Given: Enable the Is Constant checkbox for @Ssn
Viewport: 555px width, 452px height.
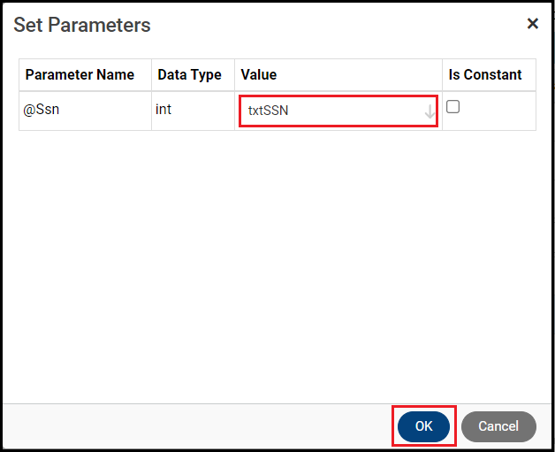Looking at the screenshot, I should point(453,107).
